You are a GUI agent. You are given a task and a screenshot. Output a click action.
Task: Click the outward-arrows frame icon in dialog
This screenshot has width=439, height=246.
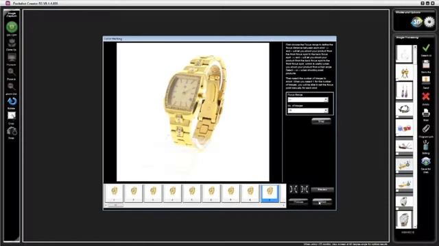pyautogui.click(x=305, y=189)
